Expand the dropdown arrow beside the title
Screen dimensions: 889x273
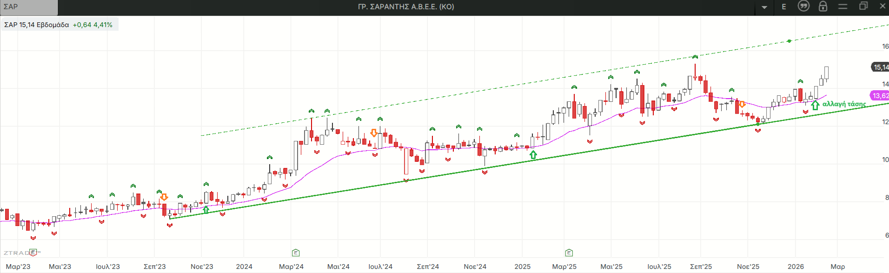(764, 7)
